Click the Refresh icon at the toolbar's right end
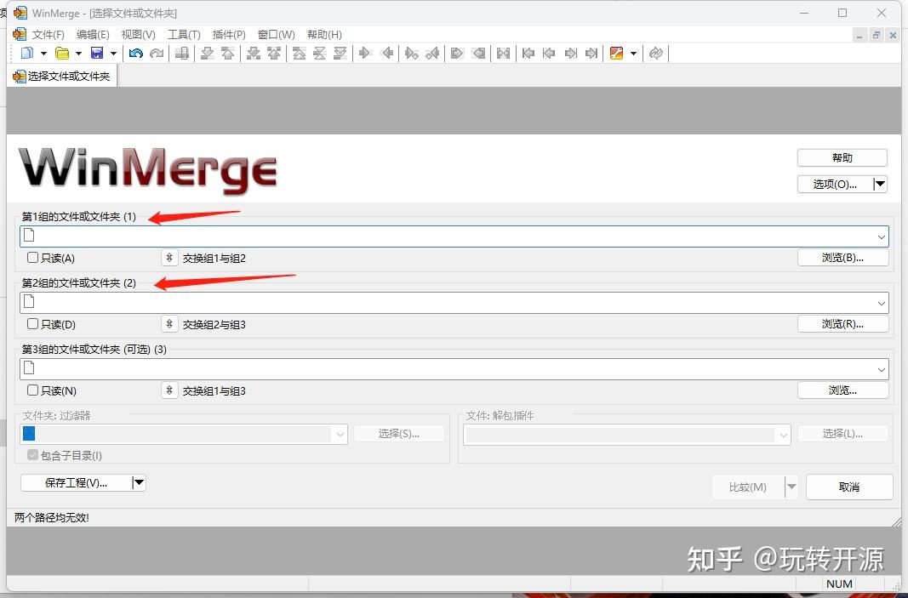The image size is (908, 598). [654, 54]
